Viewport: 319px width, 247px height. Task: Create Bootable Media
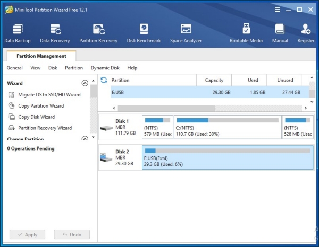click(246, 33)
